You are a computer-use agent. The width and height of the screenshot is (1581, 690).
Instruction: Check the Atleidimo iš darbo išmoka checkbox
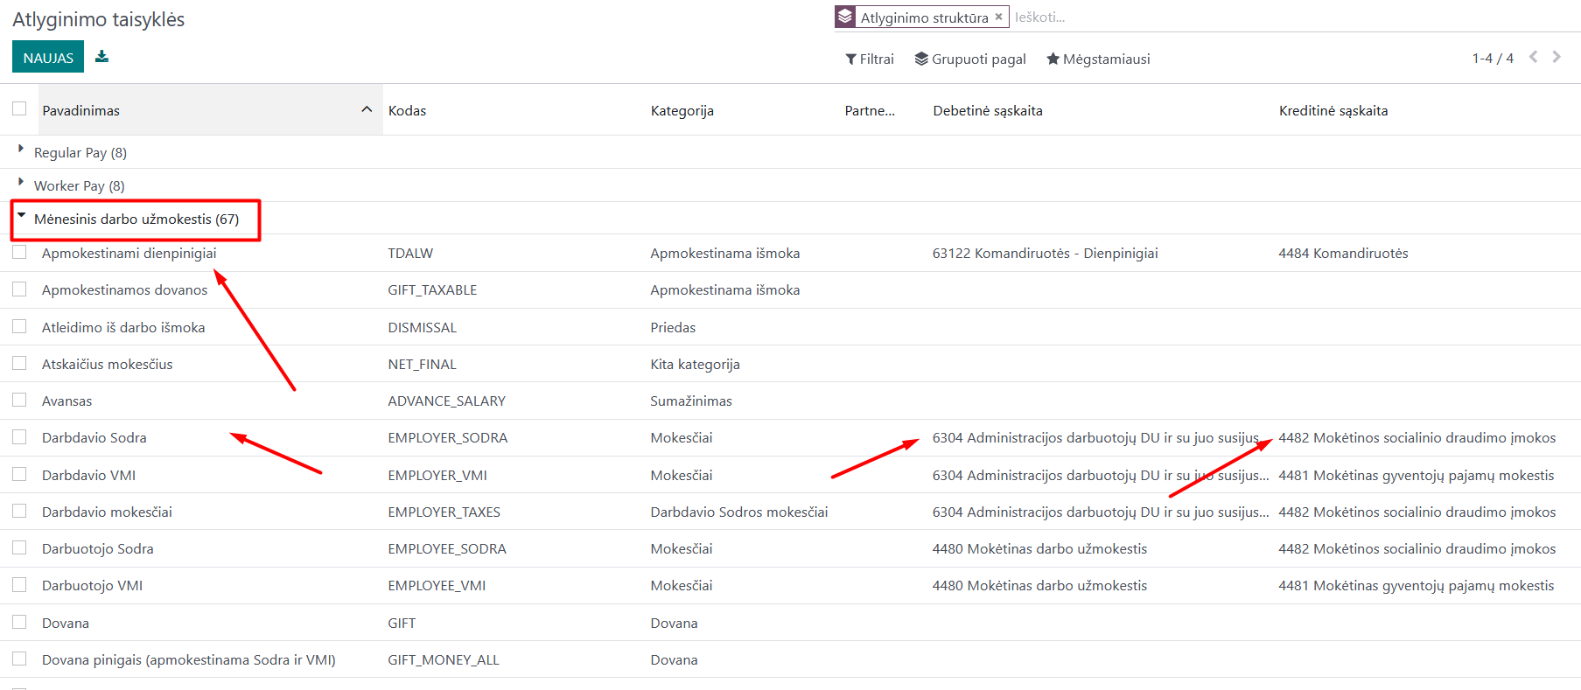(x=19, y=326)
